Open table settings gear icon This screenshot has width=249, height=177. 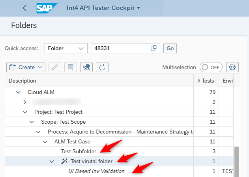point(232,67)
